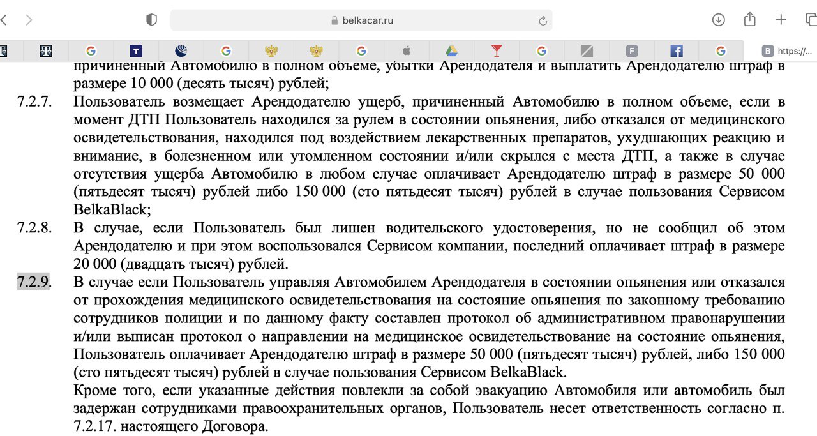The image size is (817, 436).
Task: Click the lock icon in the address bar
Action: (x=334, y=20)
